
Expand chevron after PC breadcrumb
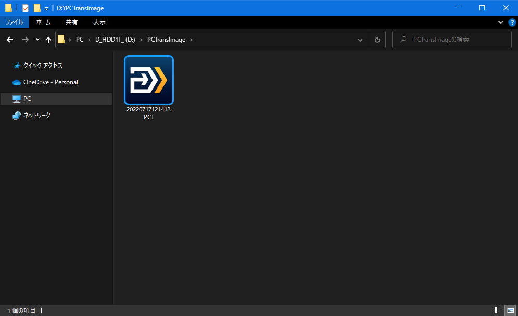pos(89,40)
